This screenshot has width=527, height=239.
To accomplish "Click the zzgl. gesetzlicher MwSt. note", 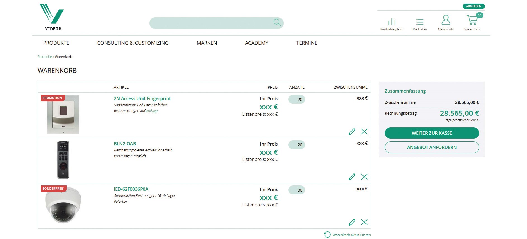I will [x=462, y=120].
